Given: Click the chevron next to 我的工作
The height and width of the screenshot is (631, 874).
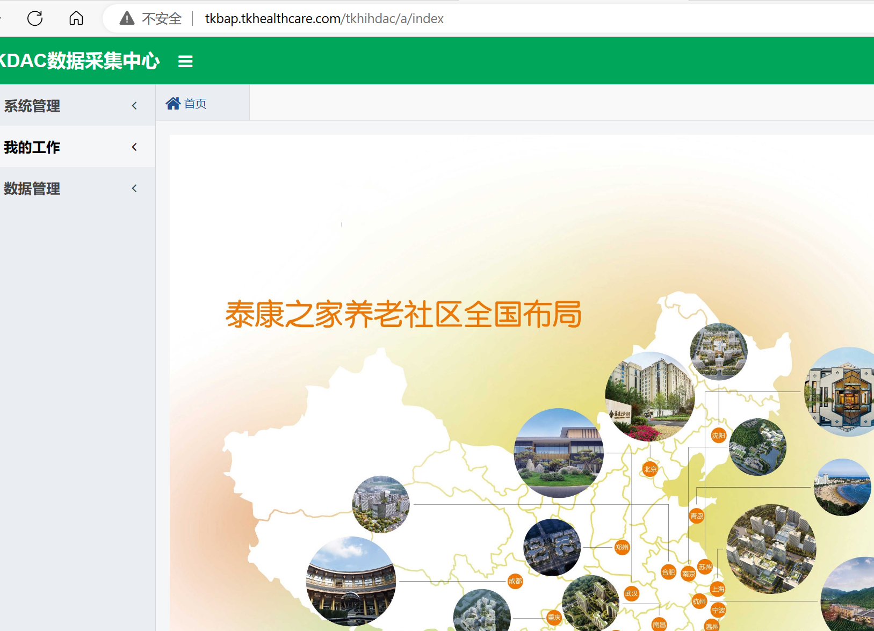Looking at the screenshot, I should pos(134,147).
